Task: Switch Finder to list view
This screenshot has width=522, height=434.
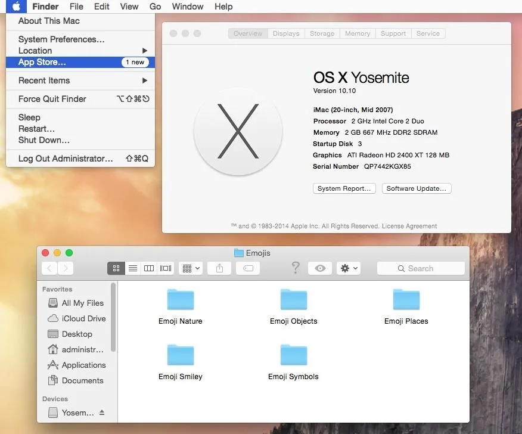Action: pyautogui.click(x=133, y=268)
